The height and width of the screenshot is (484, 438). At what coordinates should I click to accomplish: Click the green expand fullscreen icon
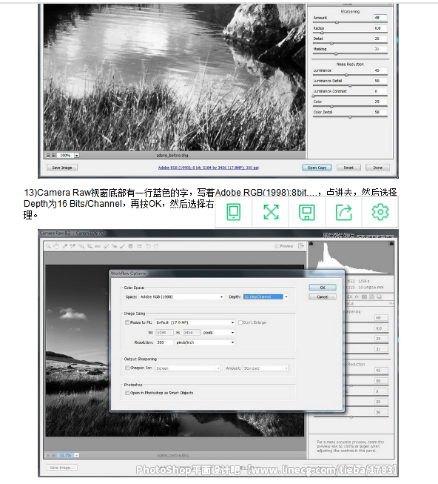(x=271, y=212)
